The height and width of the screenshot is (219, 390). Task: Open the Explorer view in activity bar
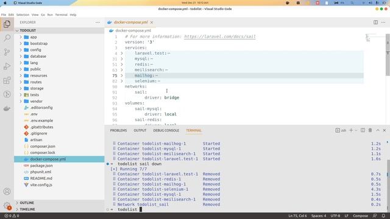7,24
